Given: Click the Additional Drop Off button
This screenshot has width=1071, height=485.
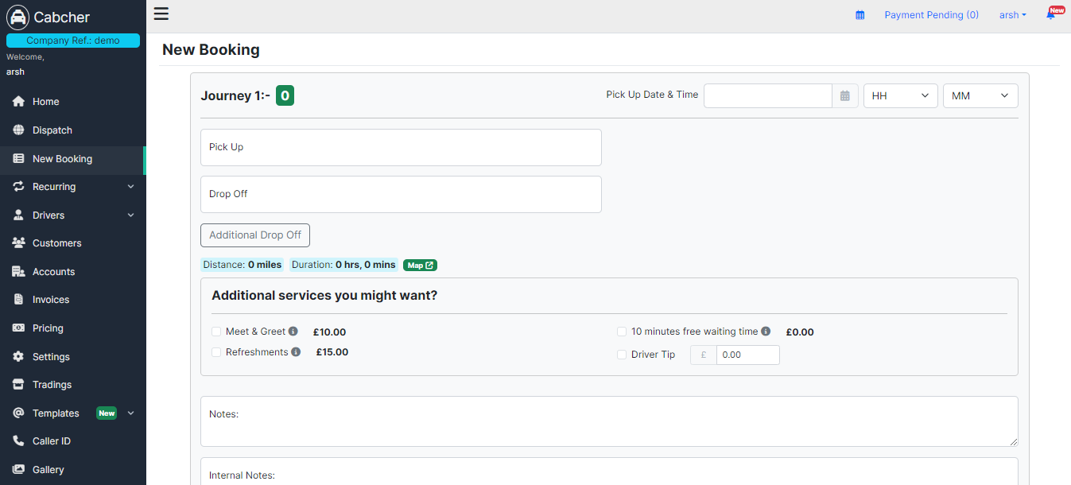Looking at the screenshot, I should click(x=255, y=235).
